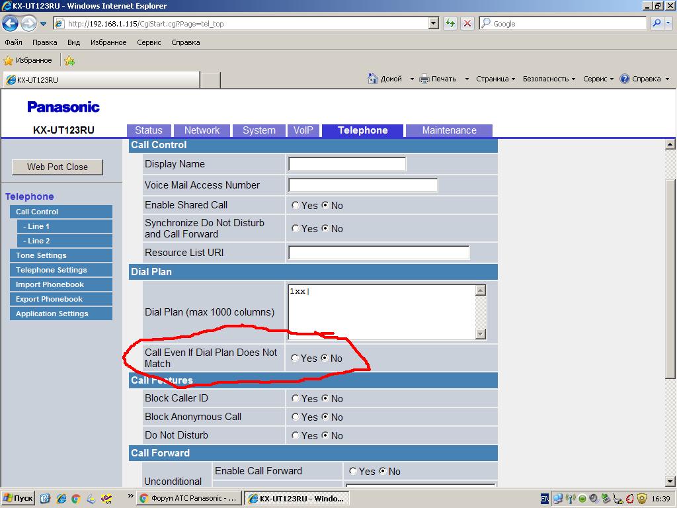Switch to the Network tab

202,130
